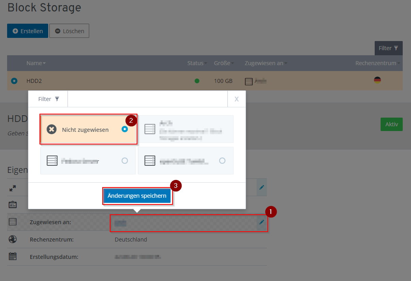Viewport: 411px width, 281px height.
Task: Select the Nicht zugewiesen radio button
Action: (125, 129)
